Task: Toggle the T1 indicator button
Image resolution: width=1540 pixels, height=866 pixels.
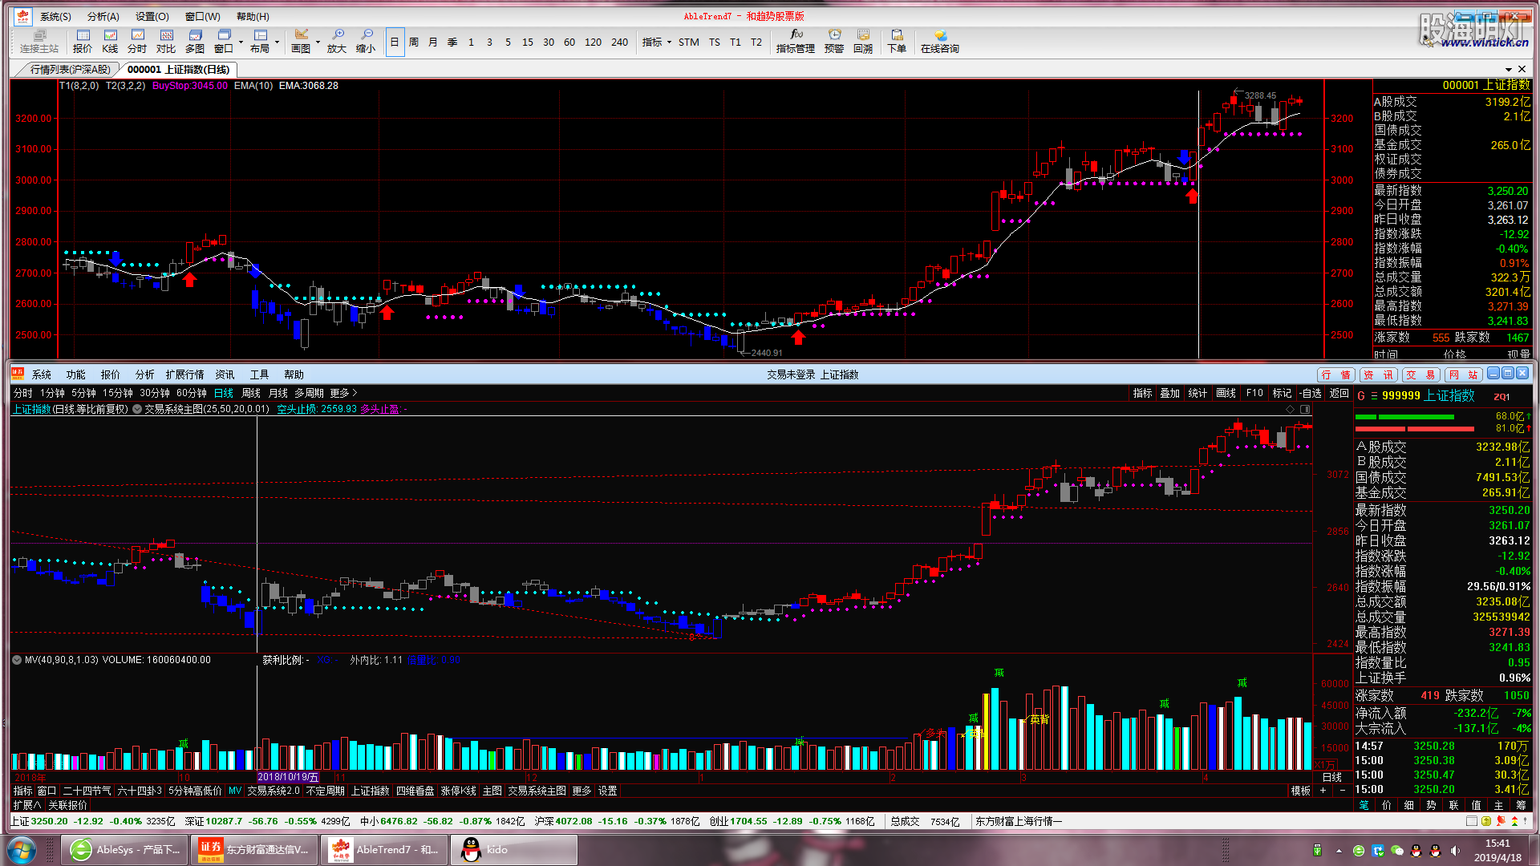Action: point(736,42)
